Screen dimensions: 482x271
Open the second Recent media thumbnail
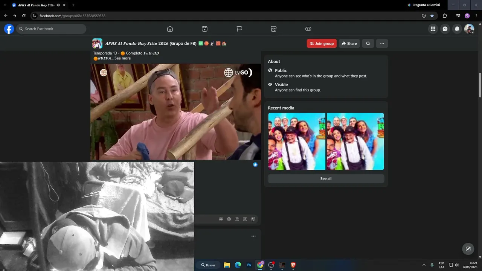pos(355,142)
